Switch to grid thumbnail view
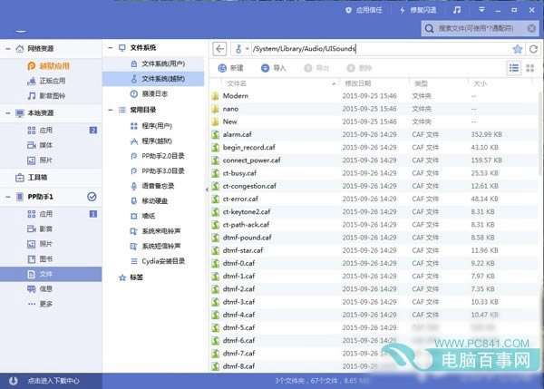 pos(529,68)
